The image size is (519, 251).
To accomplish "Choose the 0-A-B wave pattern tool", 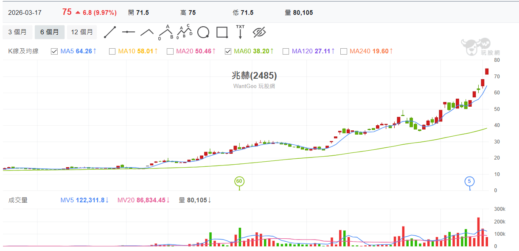I will [166, 32].
